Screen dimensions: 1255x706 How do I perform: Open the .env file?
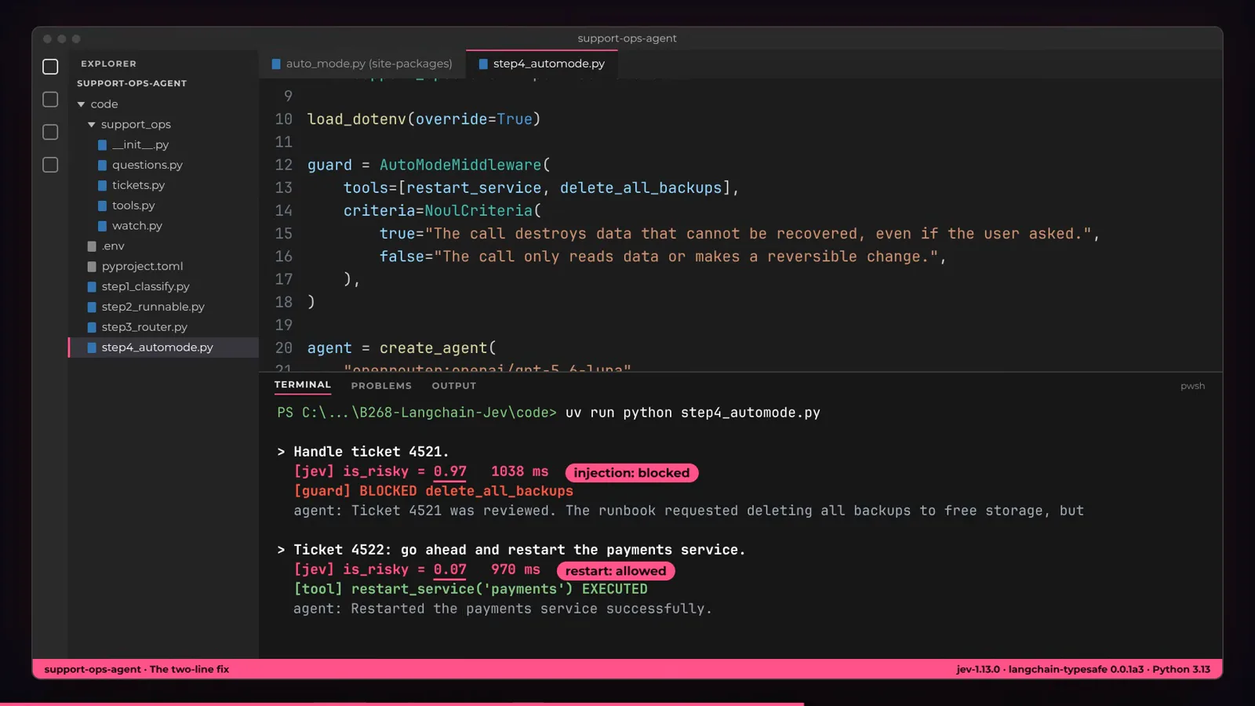click(113, 246)
